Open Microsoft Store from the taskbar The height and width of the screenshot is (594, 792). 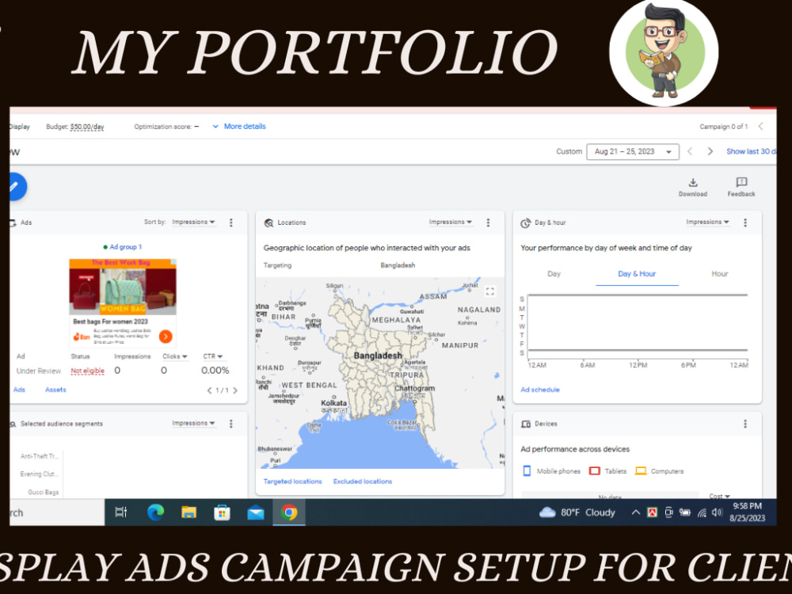click(222, 512)
